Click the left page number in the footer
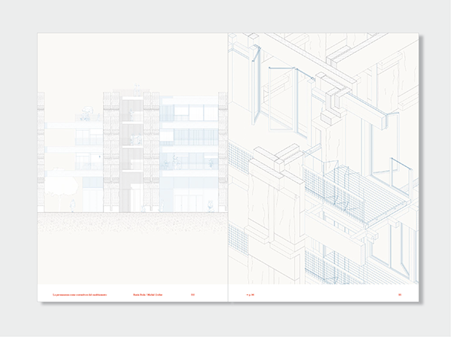 click(x=193, y=293)
